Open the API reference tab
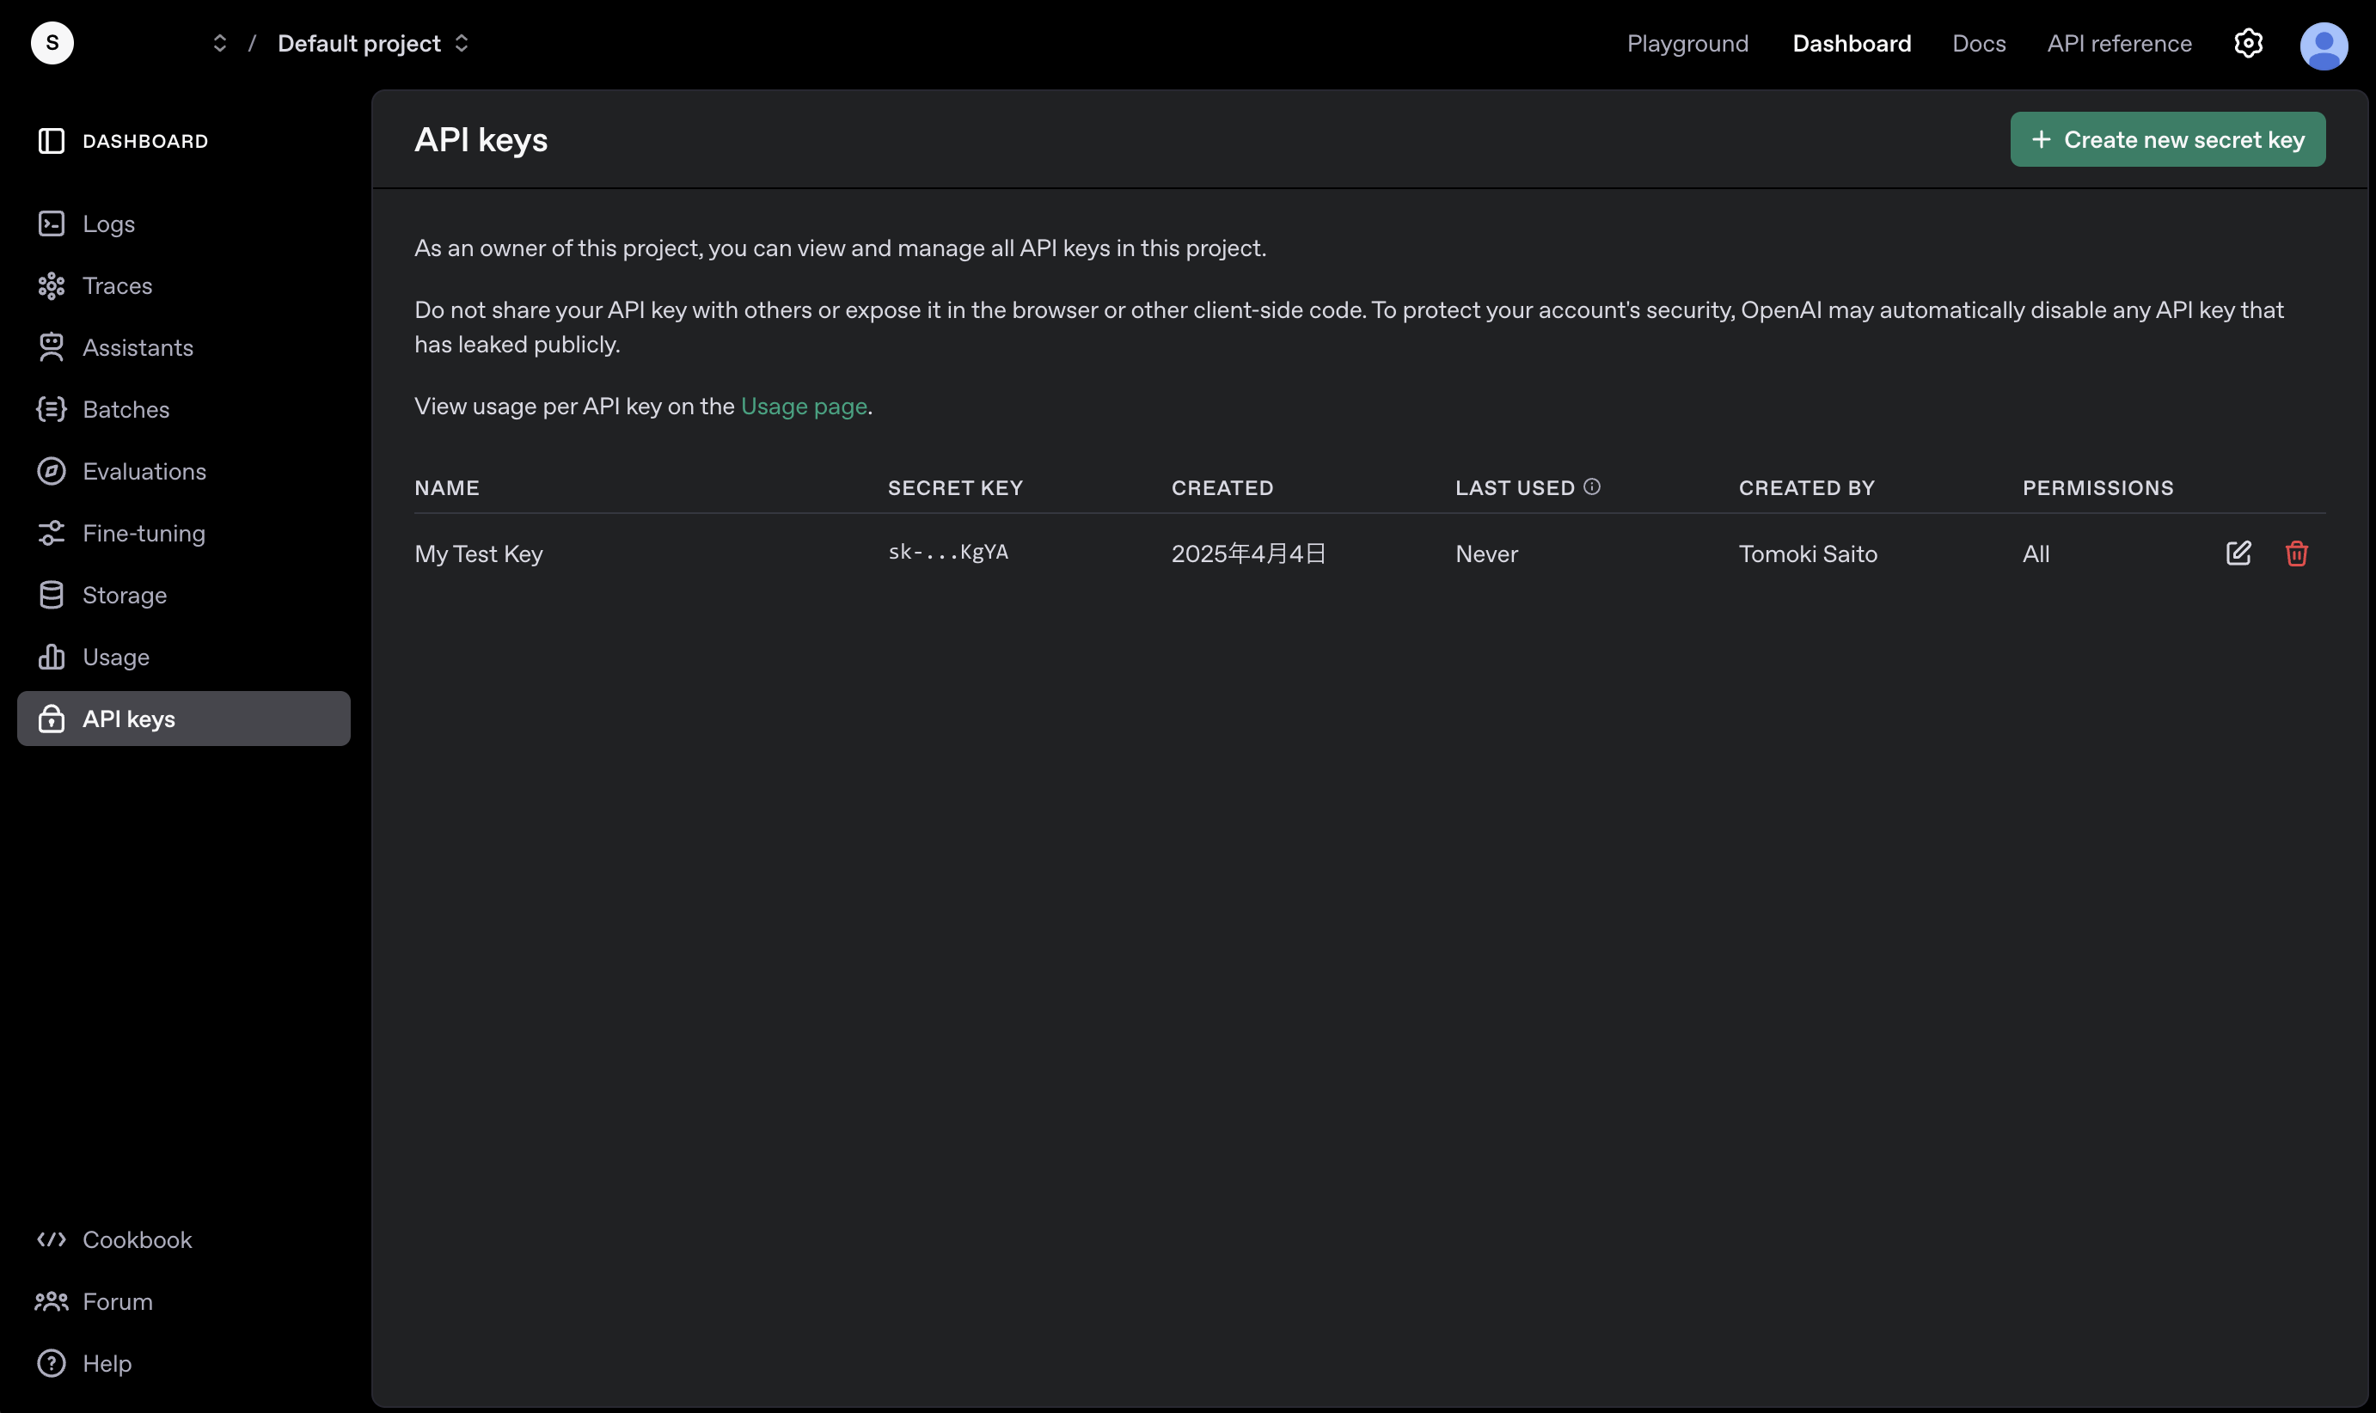This screenshot has width=2376, height=1413. [x=2119, y=44]
